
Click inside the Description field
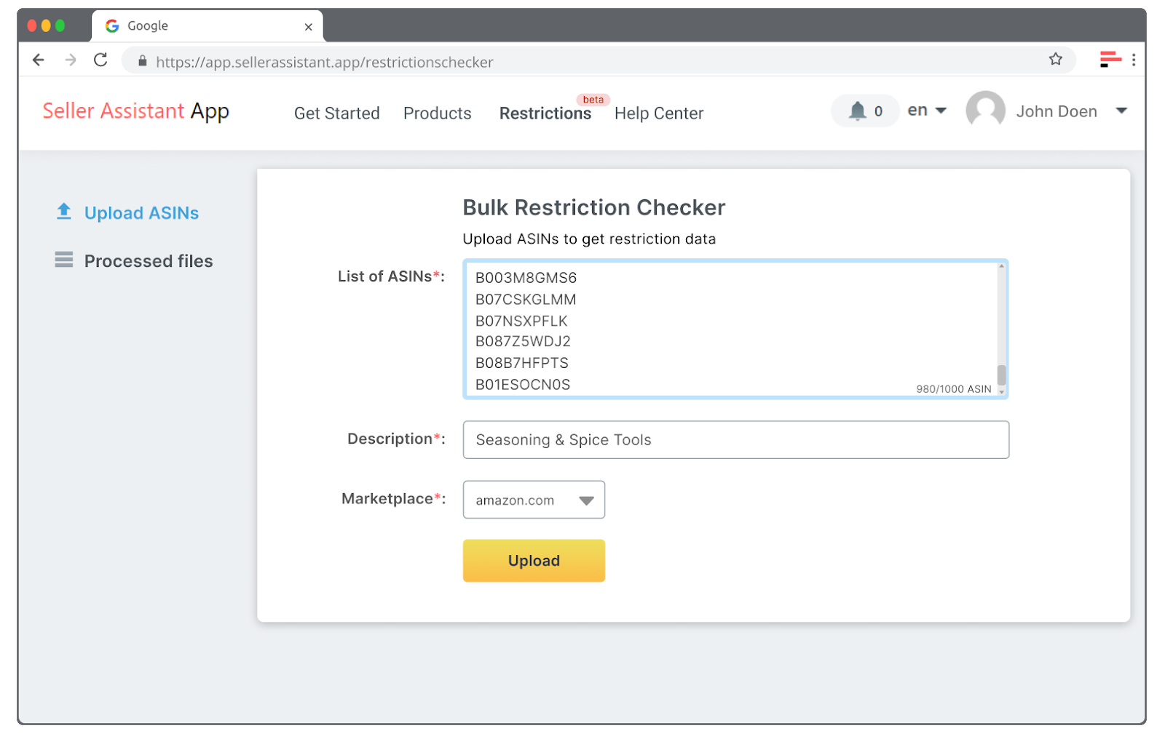tap(735, 439)
